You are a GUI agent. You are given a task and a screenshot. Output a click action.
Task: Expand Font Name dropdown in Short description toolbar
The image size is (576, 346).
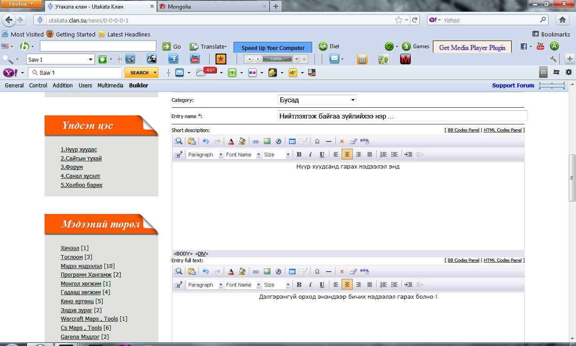(x=243, y=155)
